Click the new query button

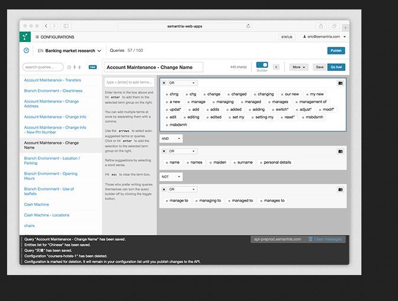93,67
